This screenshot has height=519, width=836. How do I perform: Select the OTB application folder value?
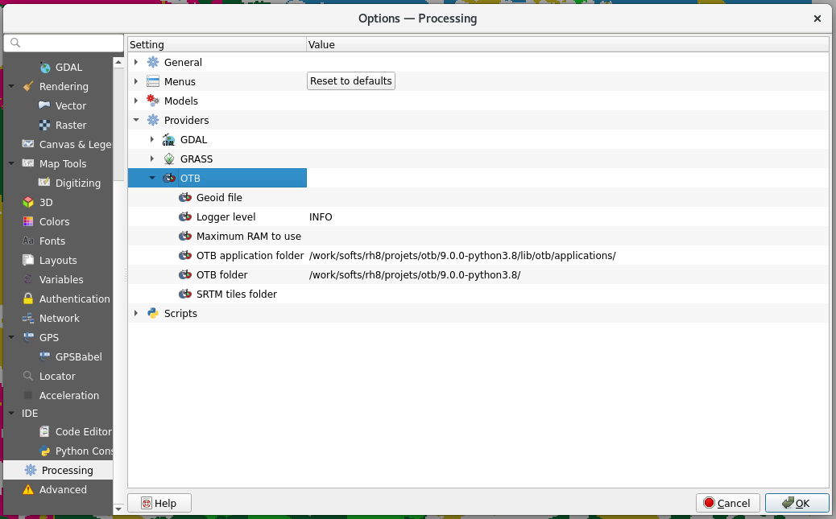462,255
